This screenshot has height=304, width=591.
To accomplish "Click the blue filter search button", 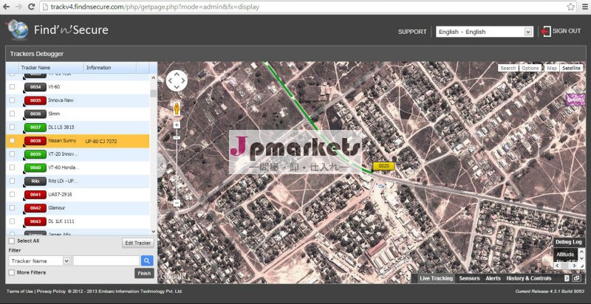I will 146,260.
